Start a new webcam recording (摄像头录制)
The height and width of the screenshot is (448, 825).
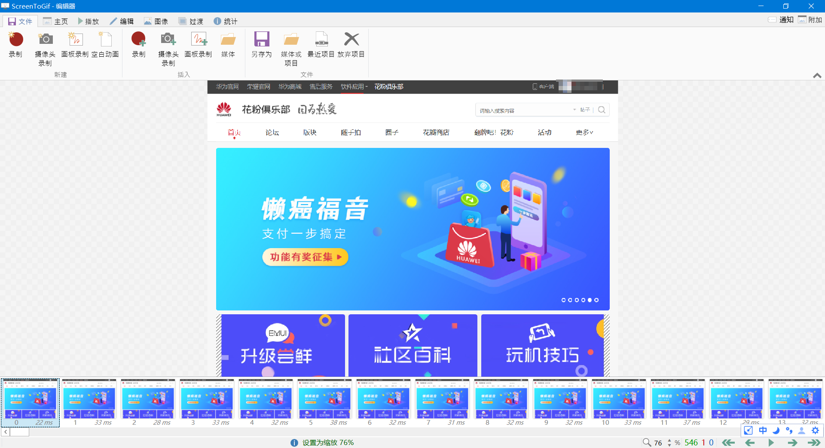45,49
